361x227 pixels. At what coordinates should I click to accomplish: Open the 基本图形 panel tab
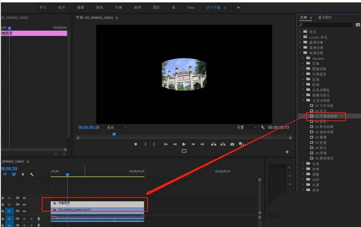[x=325, y=18]
